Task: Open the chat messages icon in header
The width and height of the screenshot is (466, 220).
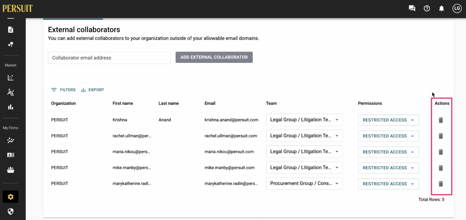Action: [412, 8]
